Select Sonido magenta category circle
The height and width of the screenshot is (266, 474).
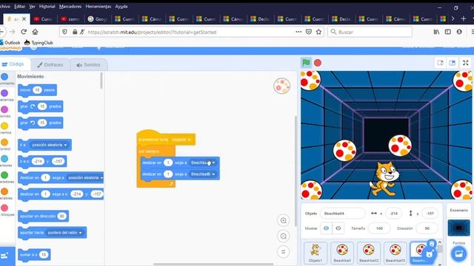point(4,109)
